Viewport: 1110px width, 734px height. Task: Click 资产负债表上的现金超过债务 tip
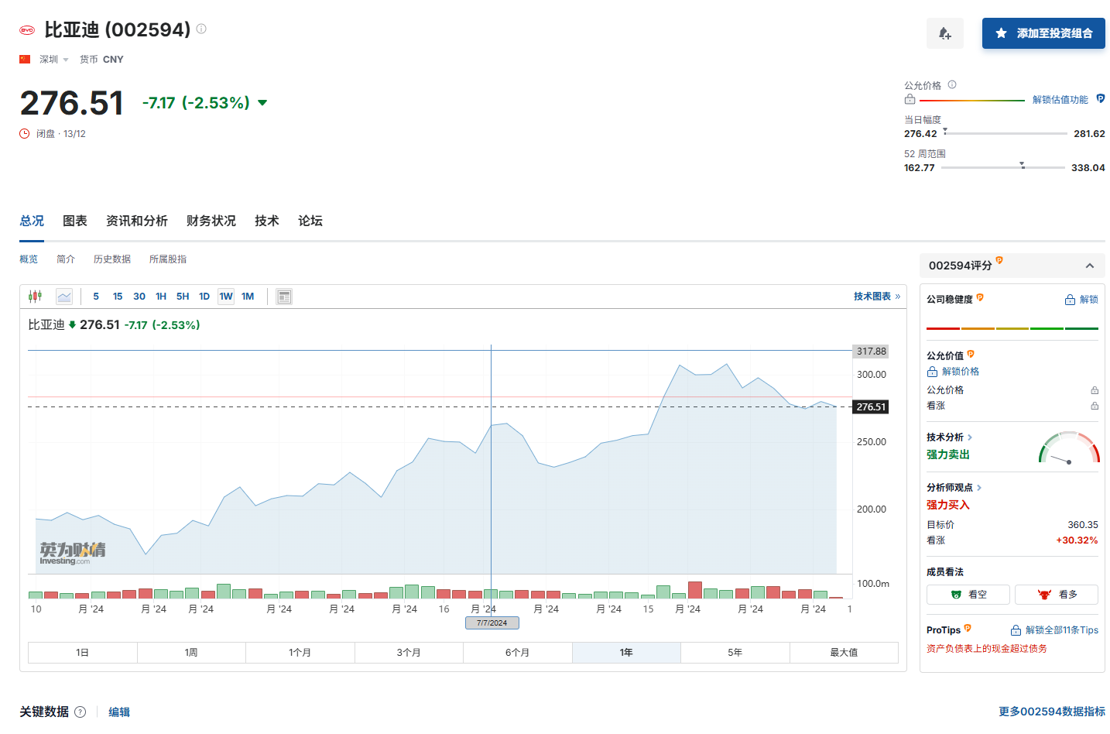point(987,649)
